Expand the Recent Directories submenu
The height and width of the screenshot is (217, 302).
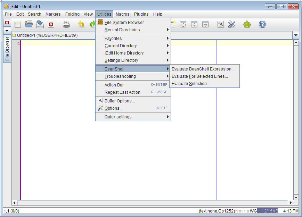pos(133,30)
